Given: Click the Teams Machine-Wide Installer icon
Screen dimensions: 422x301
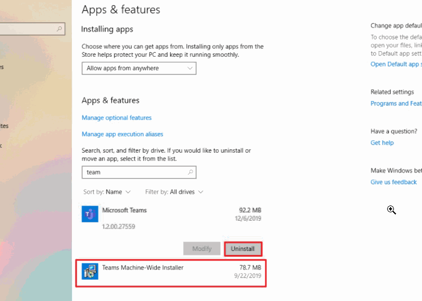Looking at the screenshot, I should point(90,271).
